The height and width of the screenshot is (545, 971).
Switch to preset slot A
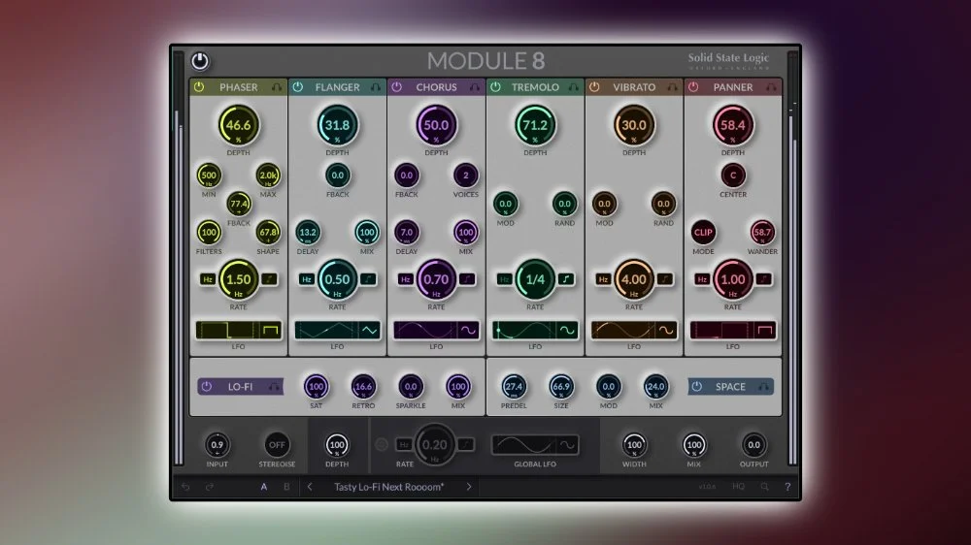(x=264, y=487)
